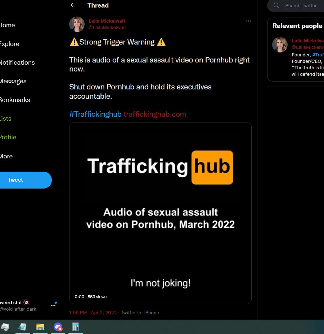Click the blue Tweet button
The width and height of the screenshot is (324, 334).
pos(26,180)
